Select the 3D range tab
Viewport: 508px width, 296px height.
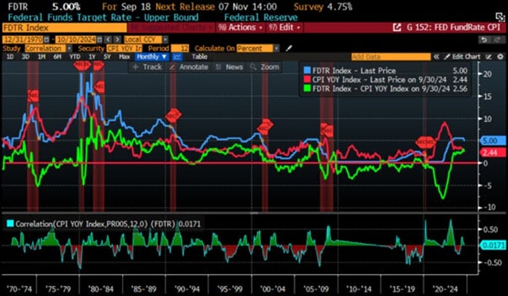[x=25, y=57]
